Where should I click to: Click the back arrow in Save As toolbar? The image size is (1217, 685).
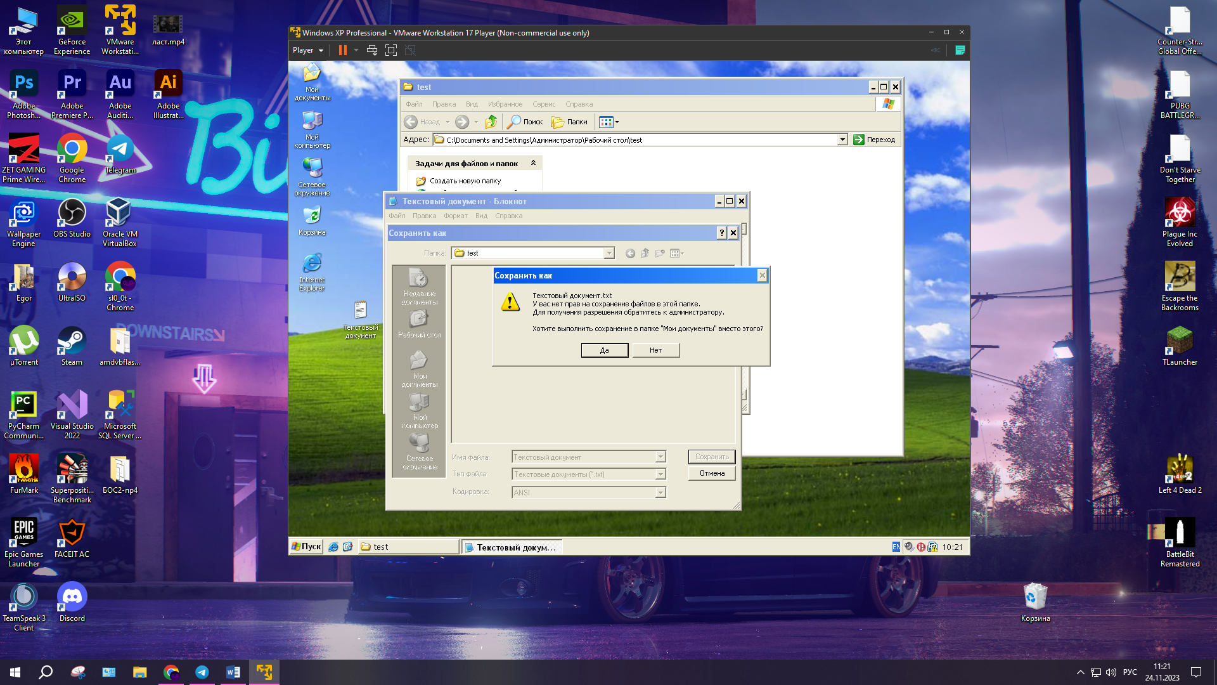click(630, 253)
